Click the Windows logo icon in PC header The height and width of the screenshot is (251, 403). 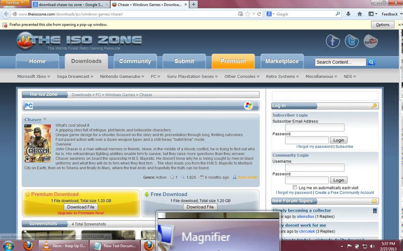click(x=248, y=106)
